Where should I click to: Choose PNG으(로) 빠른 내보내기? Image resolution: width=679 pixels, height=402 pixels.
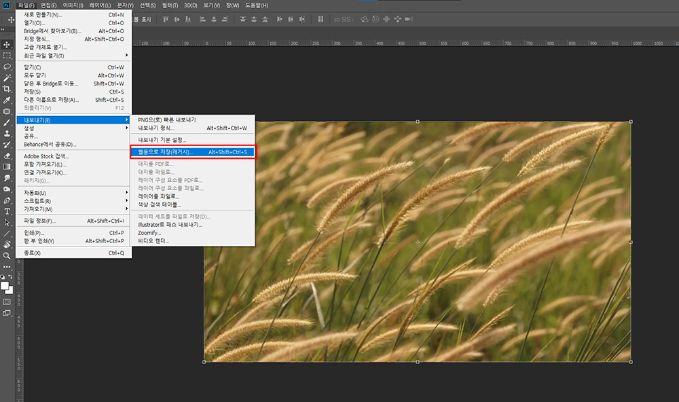tap(193, 120)
